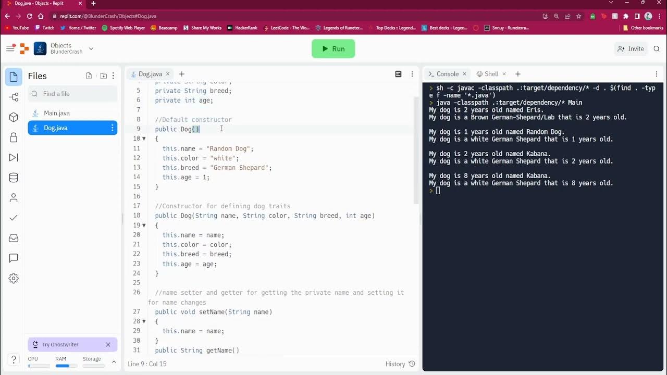
Task: Open the Files tool in sidebar
Action: (x=14, y=77)
